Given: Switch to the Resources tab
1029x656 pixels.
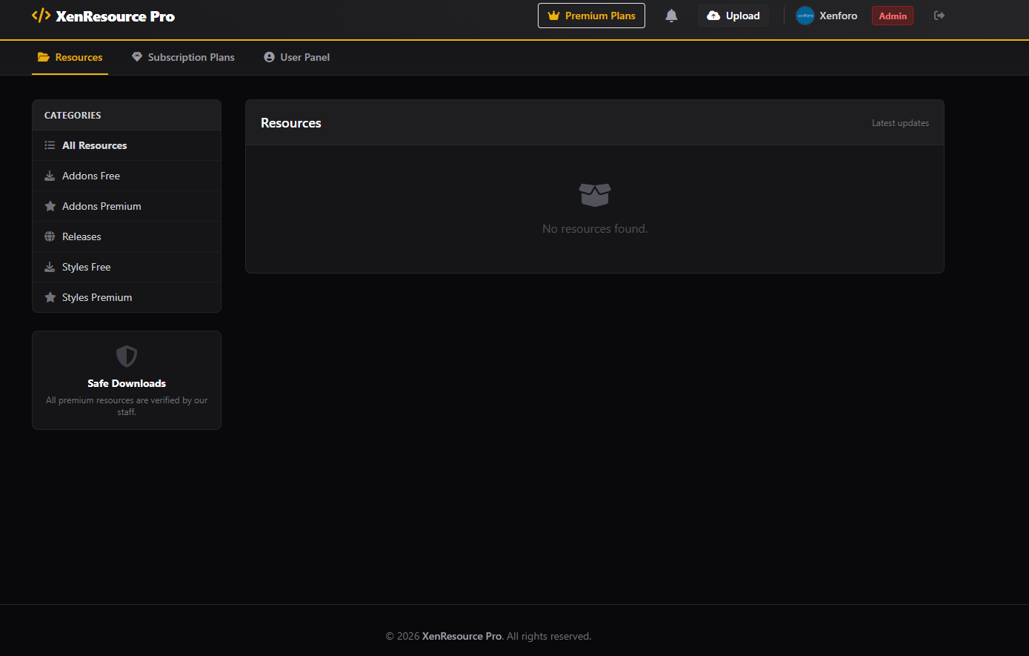Looking at the screenshot, I should pos(70,57).
